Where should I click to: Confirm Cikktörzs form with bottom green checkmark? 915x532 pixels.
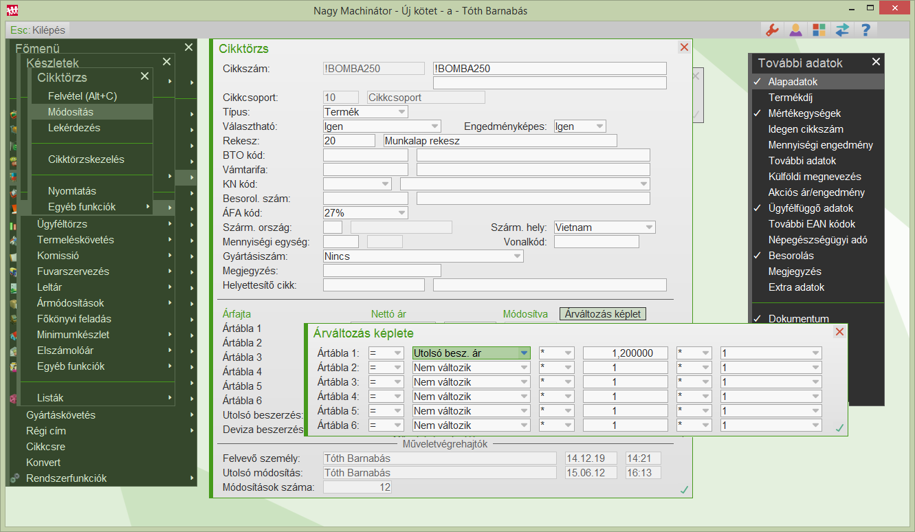click(x=683, y=489)
